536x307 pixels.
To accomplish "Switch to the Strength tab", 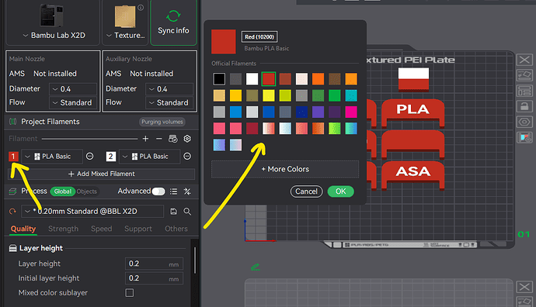I will click(x=63, y=229).
